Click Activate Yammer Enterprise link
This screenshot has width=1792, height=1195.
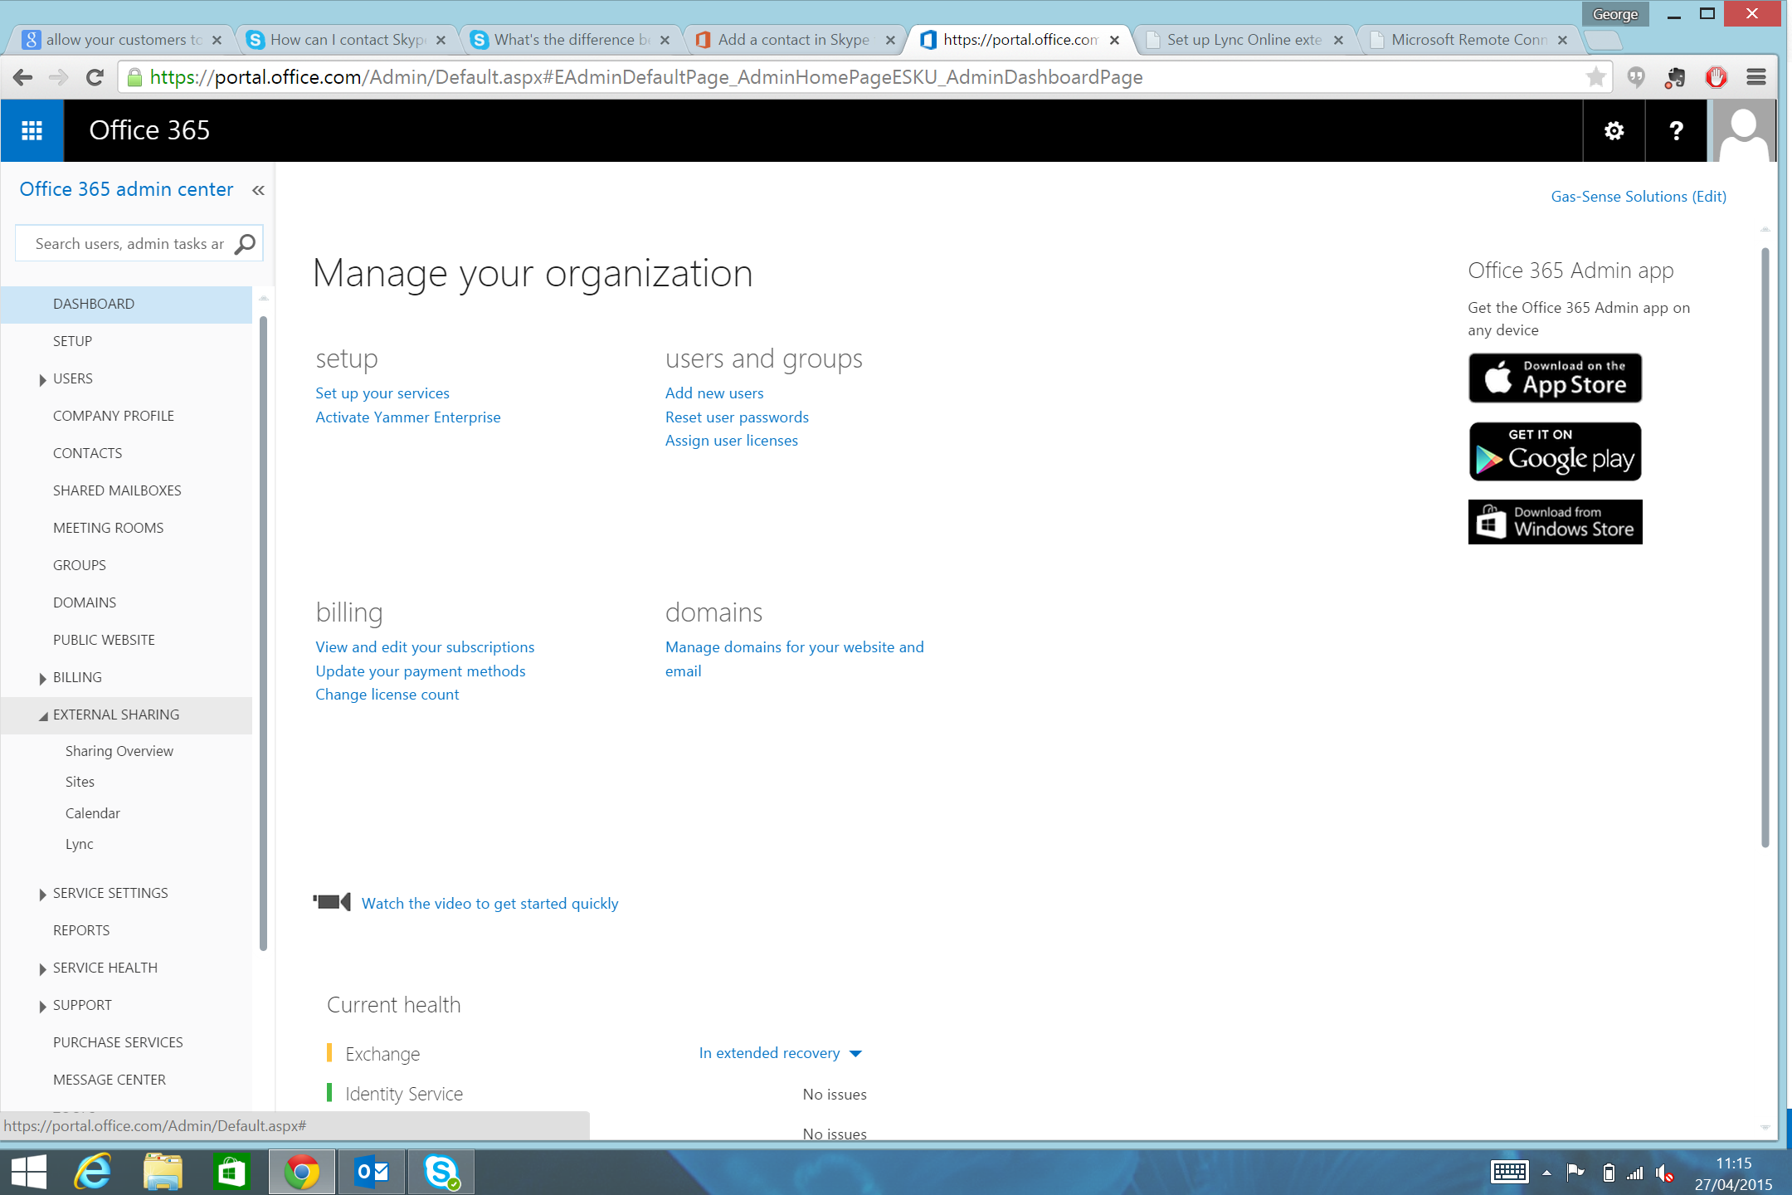pyautogui.click(x=408, y=417)
